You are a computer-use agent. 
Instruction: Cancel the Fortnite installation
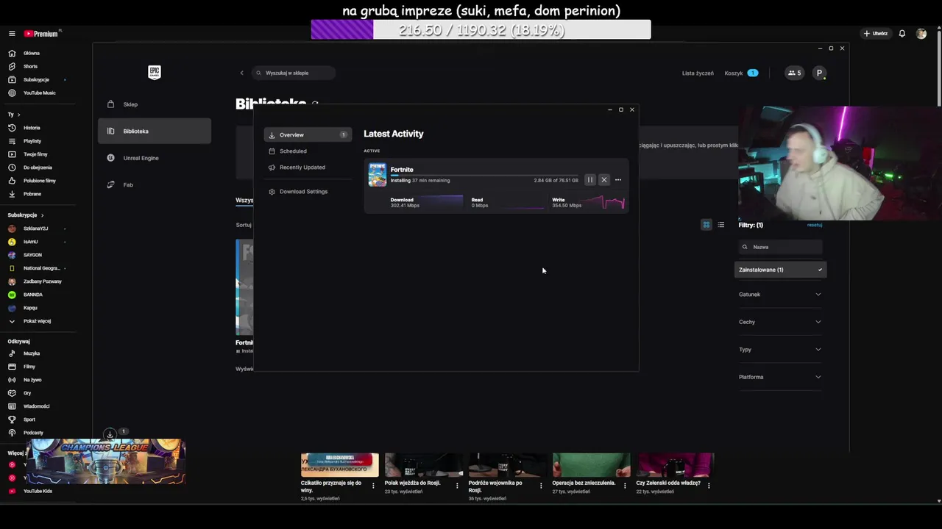pos(604,180)
